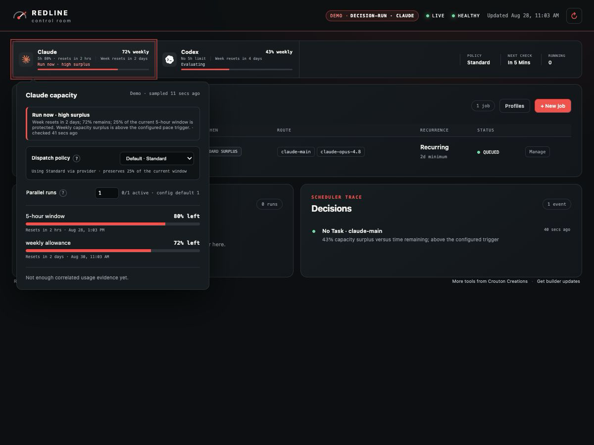Click the 40 secs ago timestamp

557,230
